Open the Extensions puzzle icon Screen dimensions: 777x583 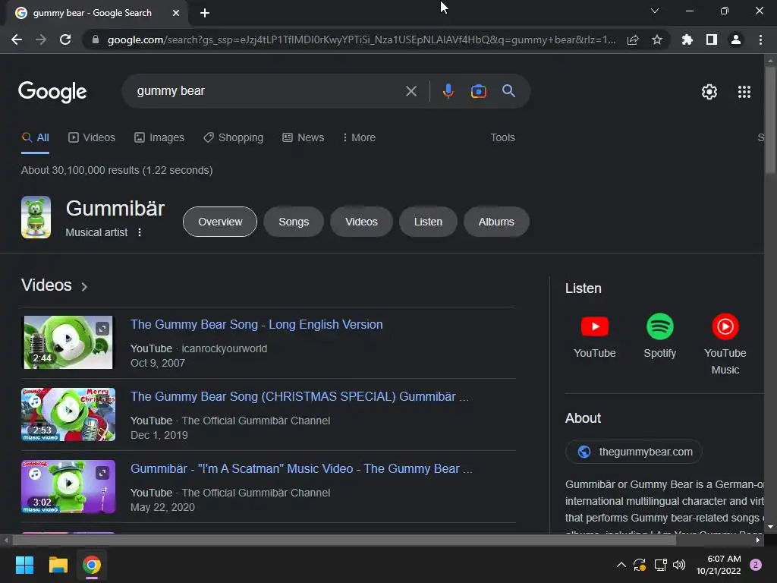pos(687,39)
